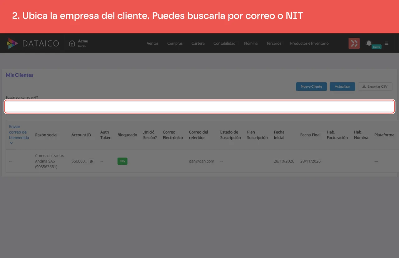The image size is (399, 258).
Task: Click the ¿Inició Sesión? column header
Action: point(150,135)
